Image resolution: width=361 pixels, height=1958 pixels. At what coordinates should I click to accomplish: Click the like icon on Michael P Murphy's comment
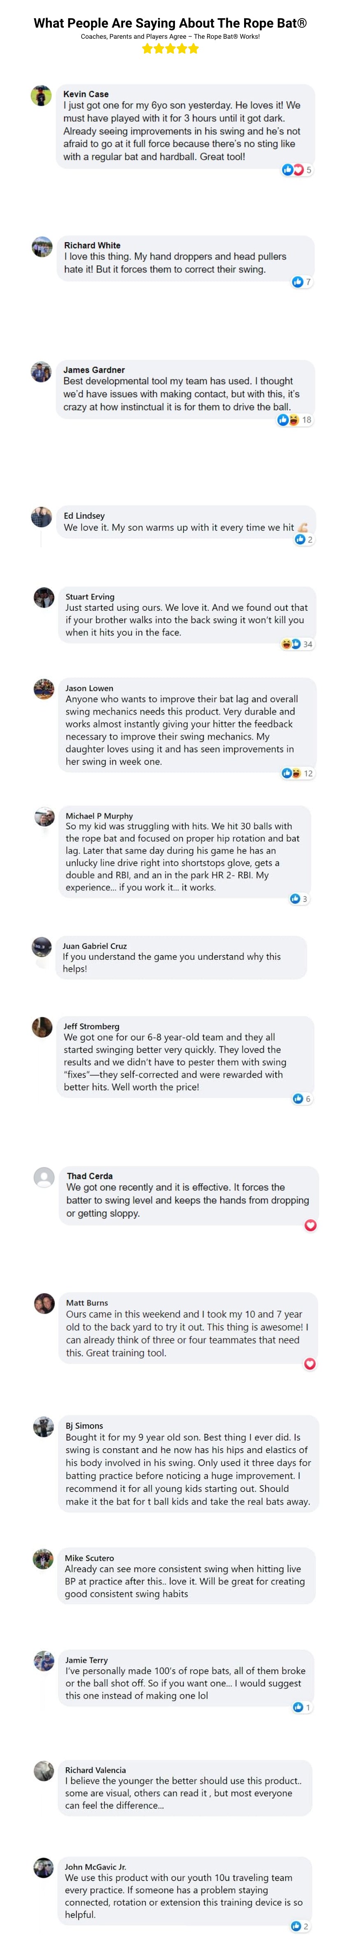[295, 898]
